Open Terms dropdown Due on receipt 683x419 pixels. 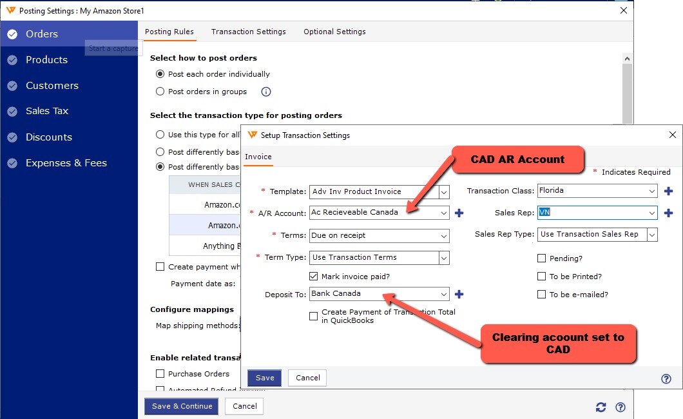pos(443,236)
